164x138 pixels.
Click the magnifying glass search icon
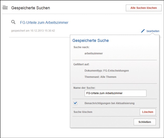point(14,22)
